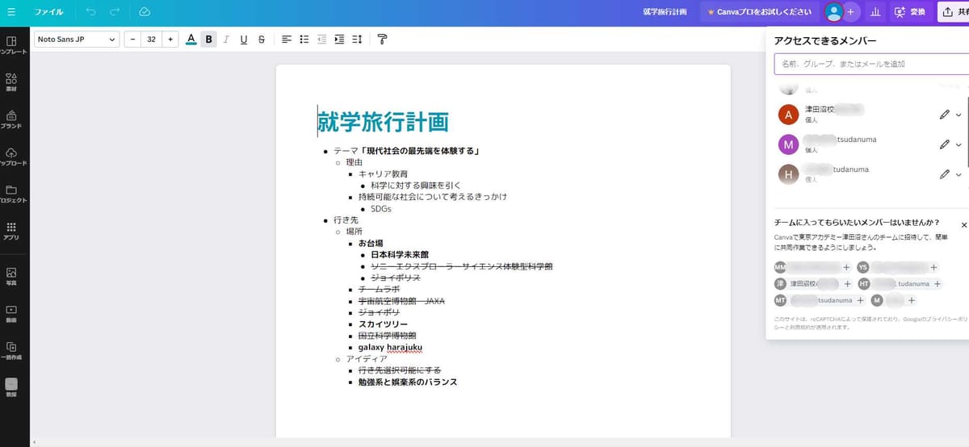969x447 pixels.
Task: Add suggested member YS to team
Action: pyautogui.click(x=933, y=267)
